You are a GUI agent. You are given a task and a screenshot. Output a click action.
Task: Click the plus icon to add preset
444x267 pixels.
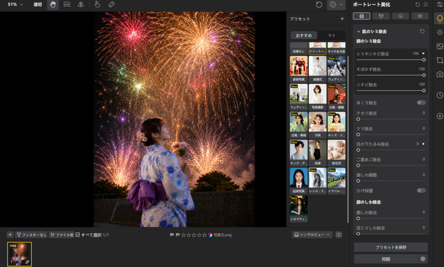pyautogui.click(x=342, y=19)
